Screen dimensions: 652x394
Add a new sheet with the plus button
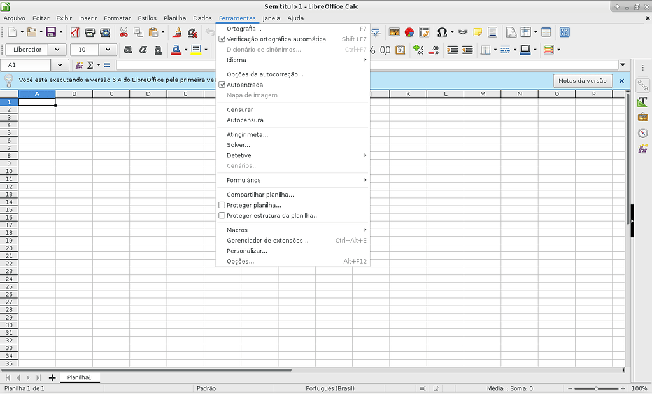pyautogui.click(x=52, y=377)
